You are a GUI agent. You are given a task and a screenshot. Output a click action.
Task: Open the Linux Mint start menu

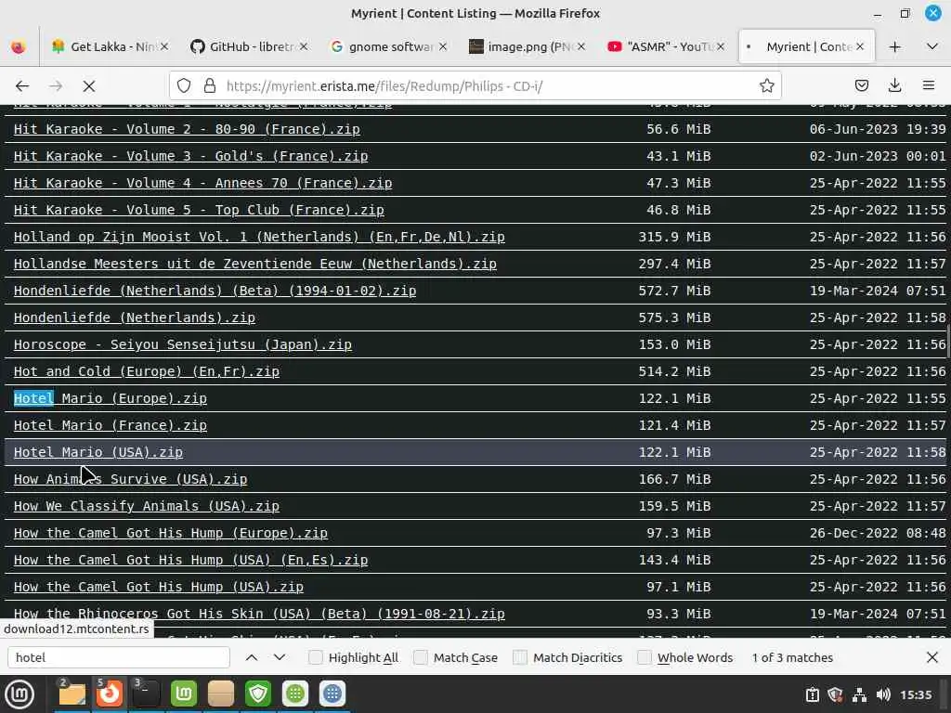(x=19, y=694)
